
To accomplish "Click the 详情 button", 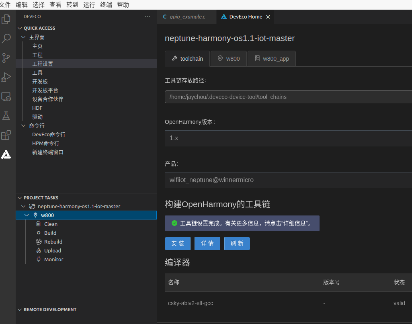I will coord(207,244).
